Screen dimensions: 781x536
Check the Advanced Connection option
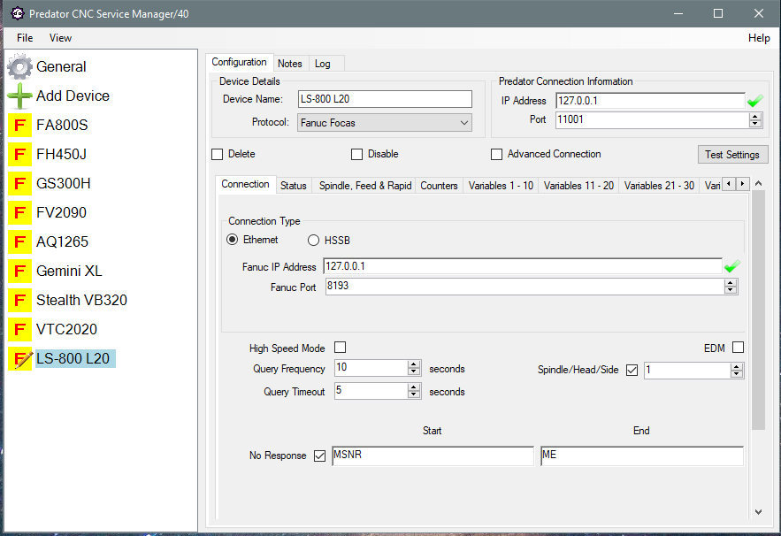[x=496, y=154]
